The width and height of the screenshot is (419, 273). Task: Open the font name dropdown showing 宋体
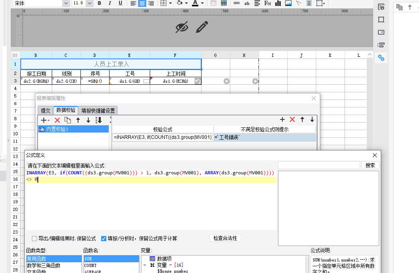66,3
